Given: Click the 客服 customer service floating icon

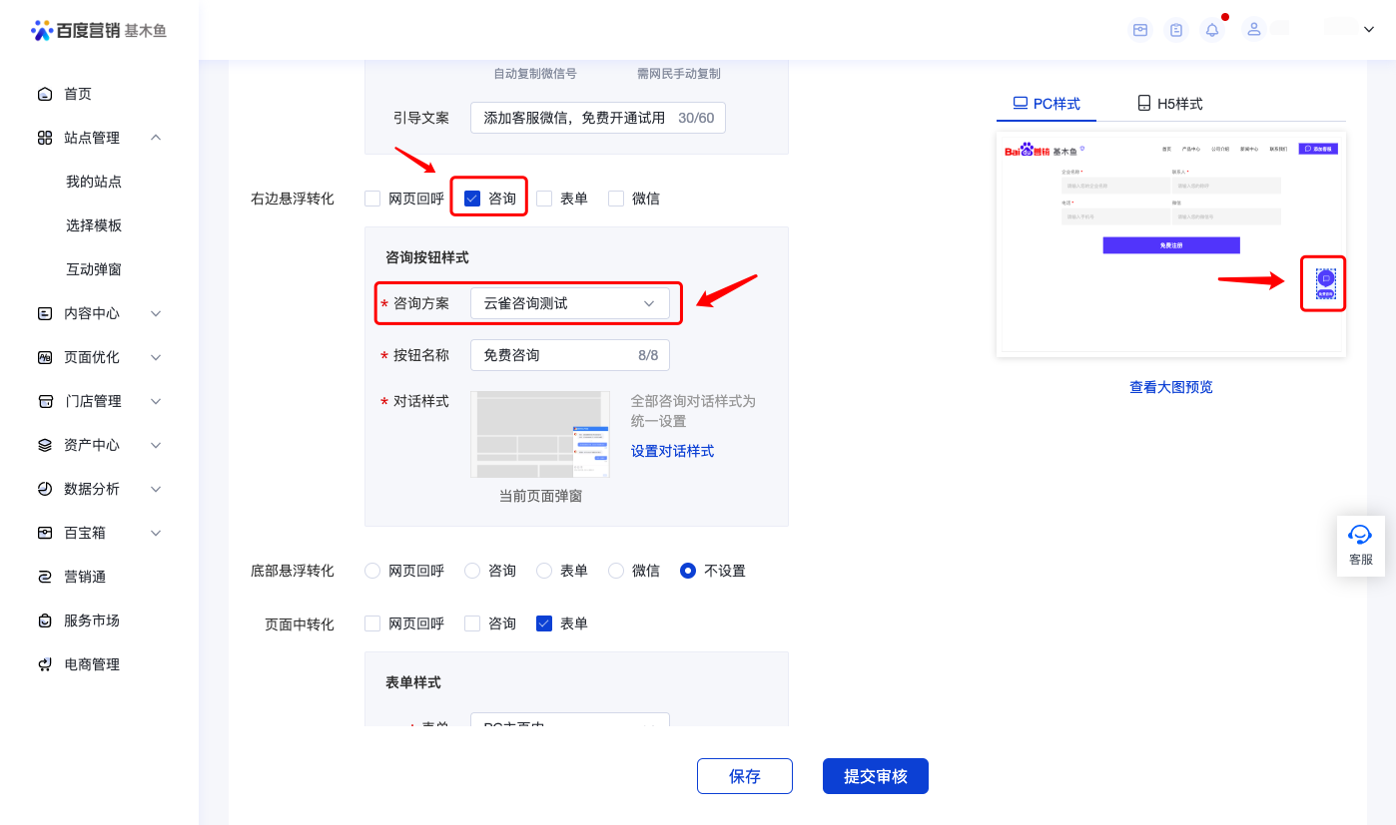Looking at the screenshot, I should coord(1360,545).
